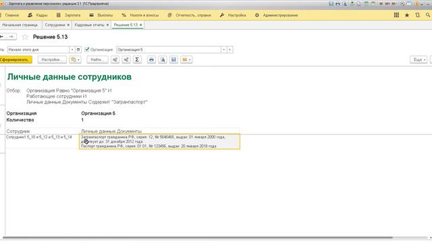
Task: Click the Найти... button
Action: (97, 59)
